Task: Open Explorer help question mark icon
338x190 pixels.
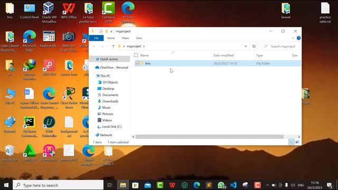Action: click(298, 38)
